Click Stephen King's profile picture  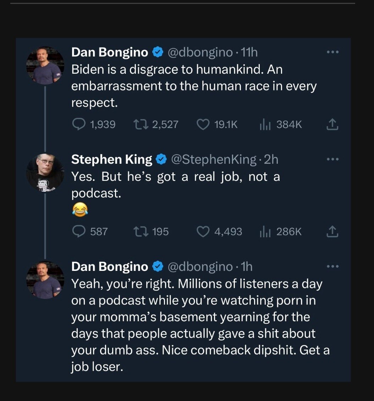(45, 173)
